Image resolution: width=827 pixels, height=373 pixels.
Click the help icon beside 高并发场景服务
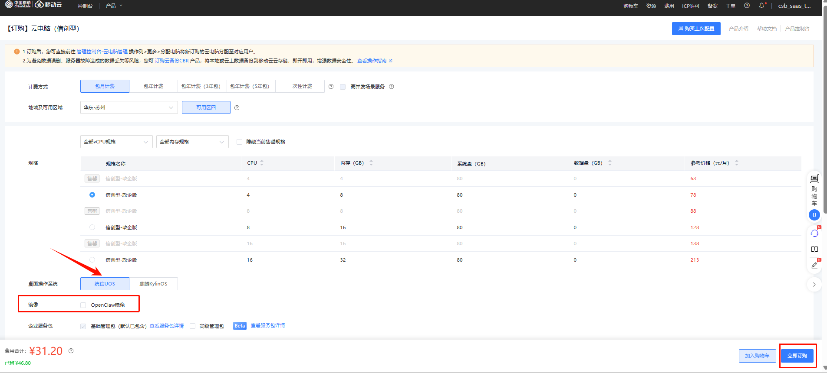point(391,87)
